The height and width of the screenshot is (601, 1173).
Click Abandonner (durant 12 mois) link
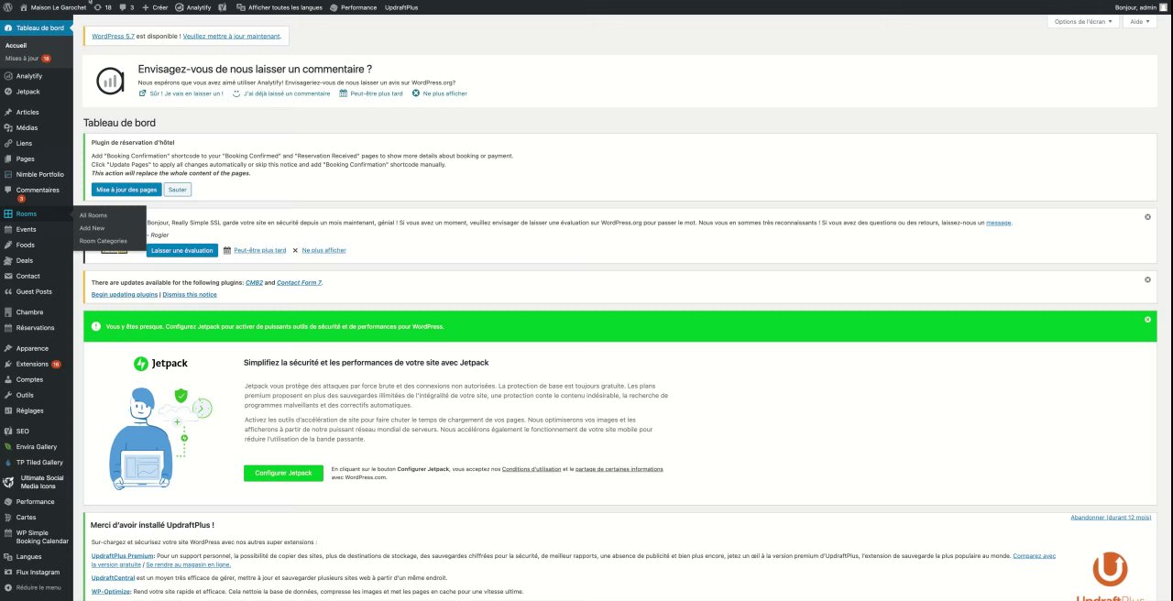(1111, 518)
